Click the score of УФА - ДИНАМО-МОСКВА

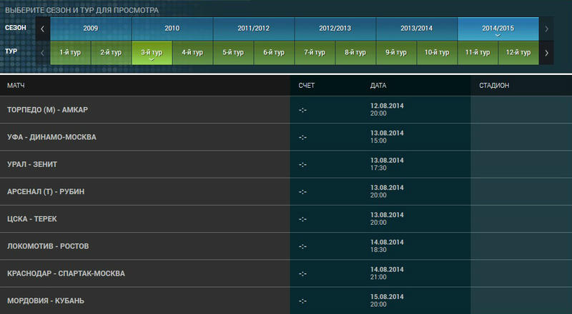point(302,137)
